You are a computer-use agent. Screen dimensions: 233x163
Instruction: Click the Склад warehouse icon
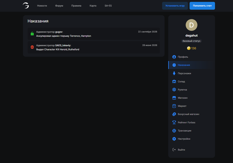[174, 81]
